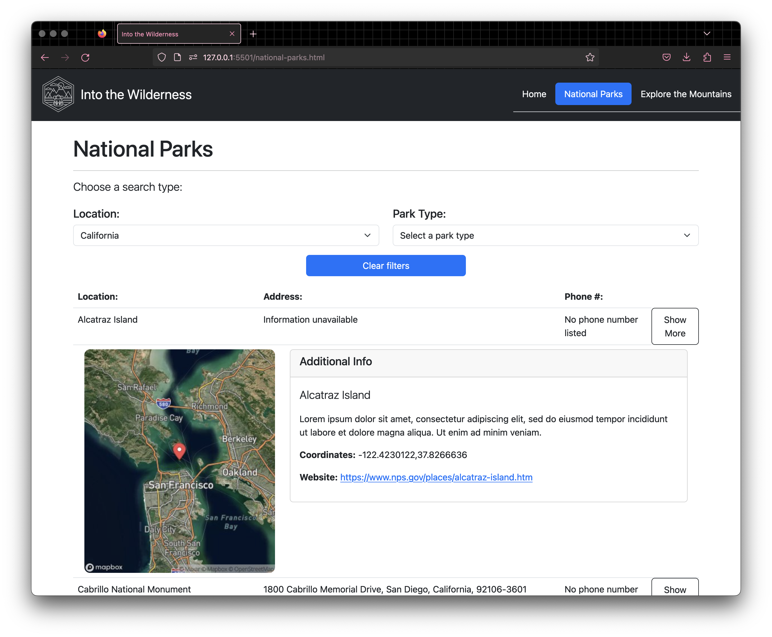Open Explore the Mountains nav link
The image size is (772, 637).
(686, 94)
